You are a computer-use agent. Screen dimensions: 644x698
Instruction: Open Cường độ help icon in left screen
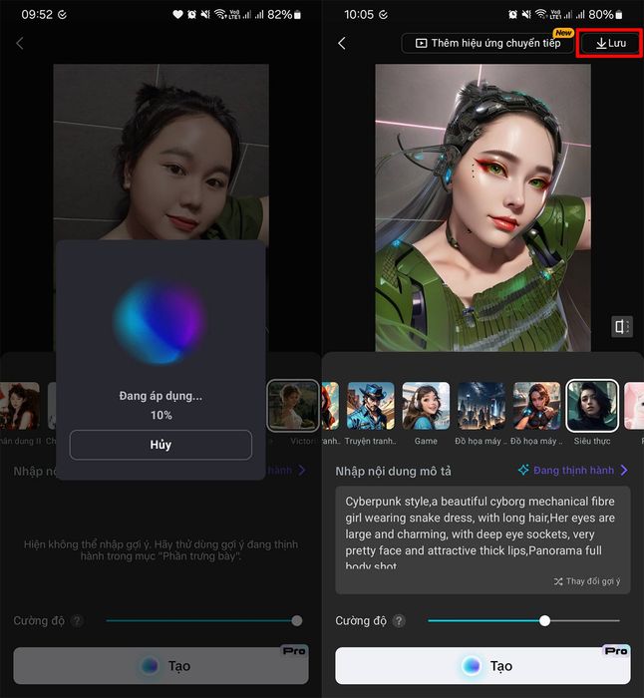pyautogui.click(x=77, y=620)
